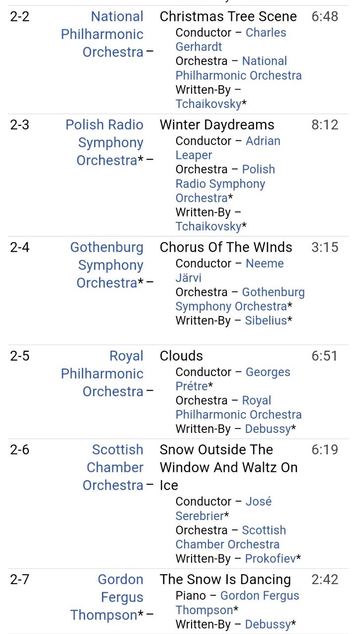Select Tchaikovsky writer link under Christmas Tree Scene
354x634 pixels.
click(208, 104)
